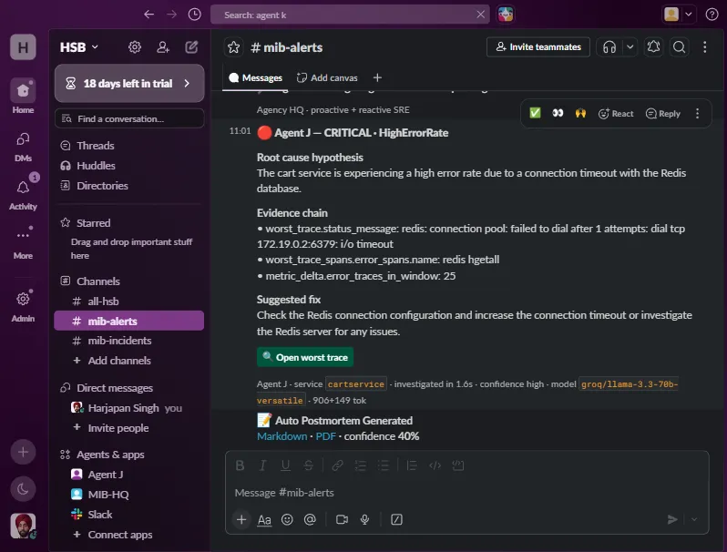Record a video clip icon
The image size is (727, 552).
342,519
